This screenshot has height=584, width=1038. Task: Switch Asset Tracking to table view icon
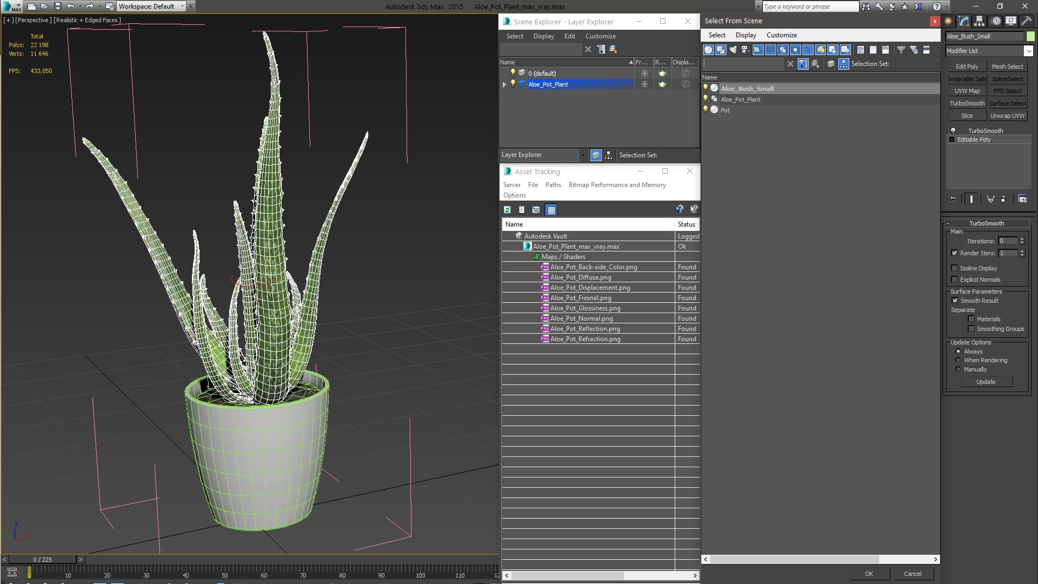click(551, 210)
